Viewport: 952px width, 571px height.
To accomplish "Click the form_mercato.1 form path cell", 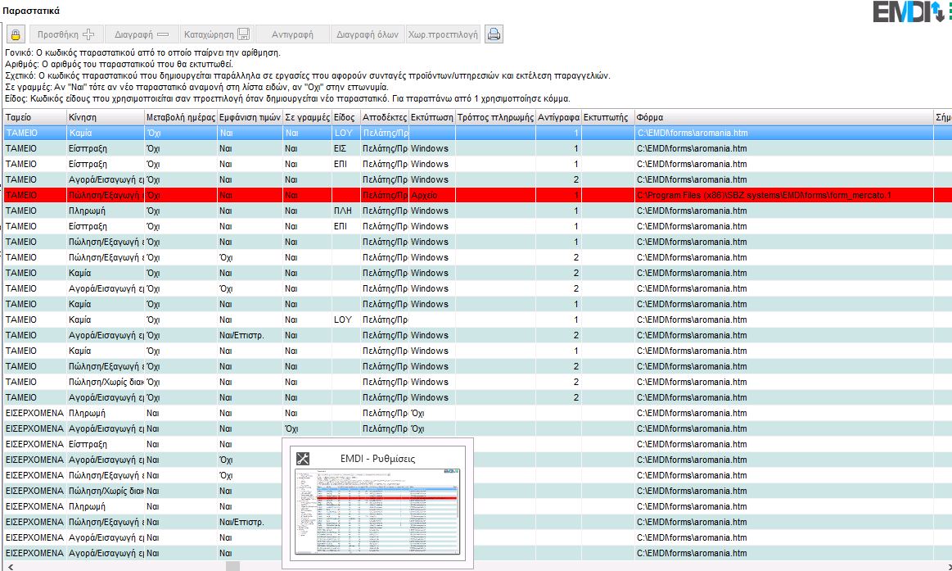I will (x=784, y=195).
